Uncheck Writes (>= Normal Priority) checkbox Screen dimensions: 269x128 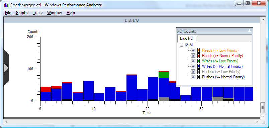click(x=193, y=66)
